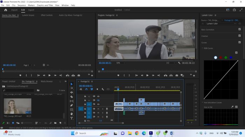The image size is (245, 137).
Task: Select the Rectangle tool
Action: pyautogui.click(x=71, y=109)
